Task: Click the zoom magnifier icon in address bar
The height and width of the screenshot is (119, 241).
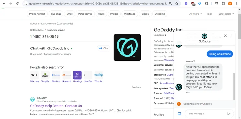Action: coord(170,3)
